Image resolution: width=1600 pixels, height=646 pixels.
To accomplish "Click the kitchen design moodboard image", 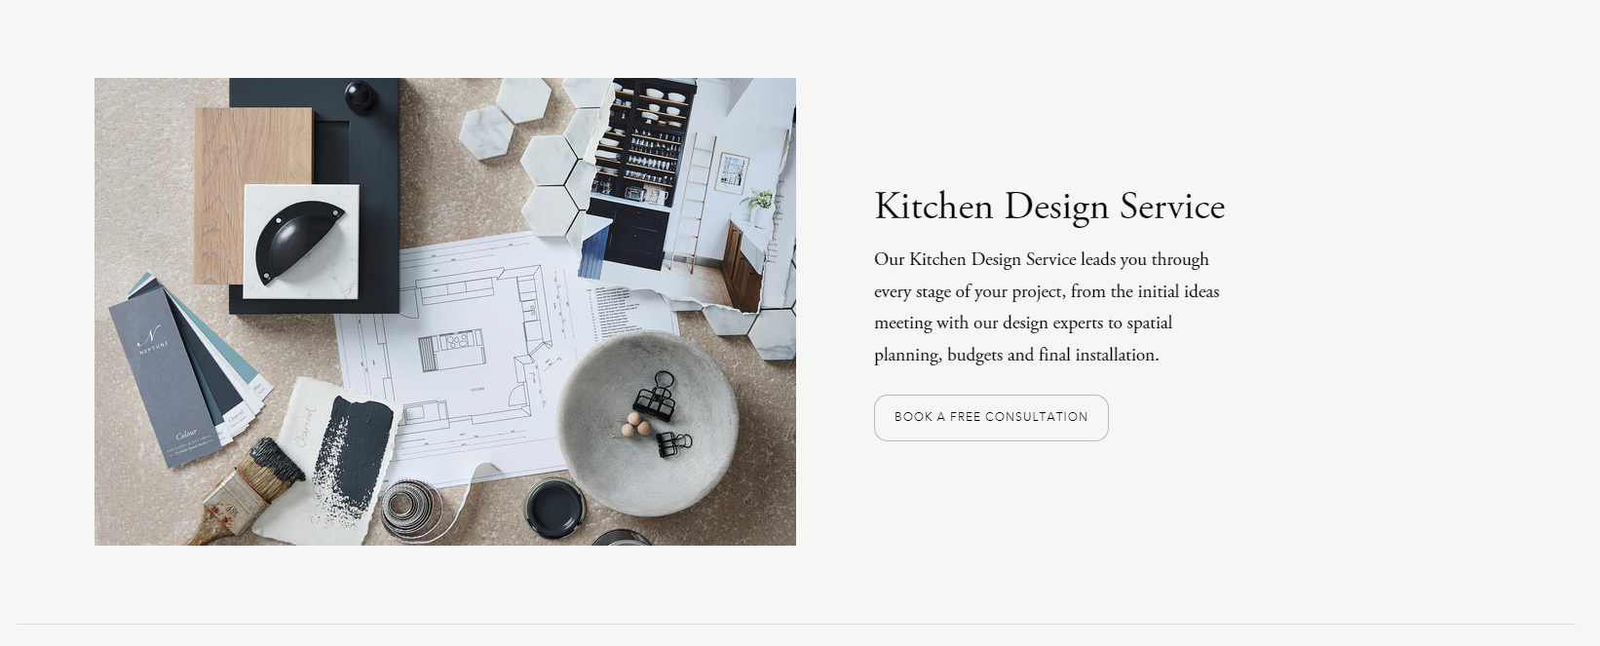I will [445, 312].
